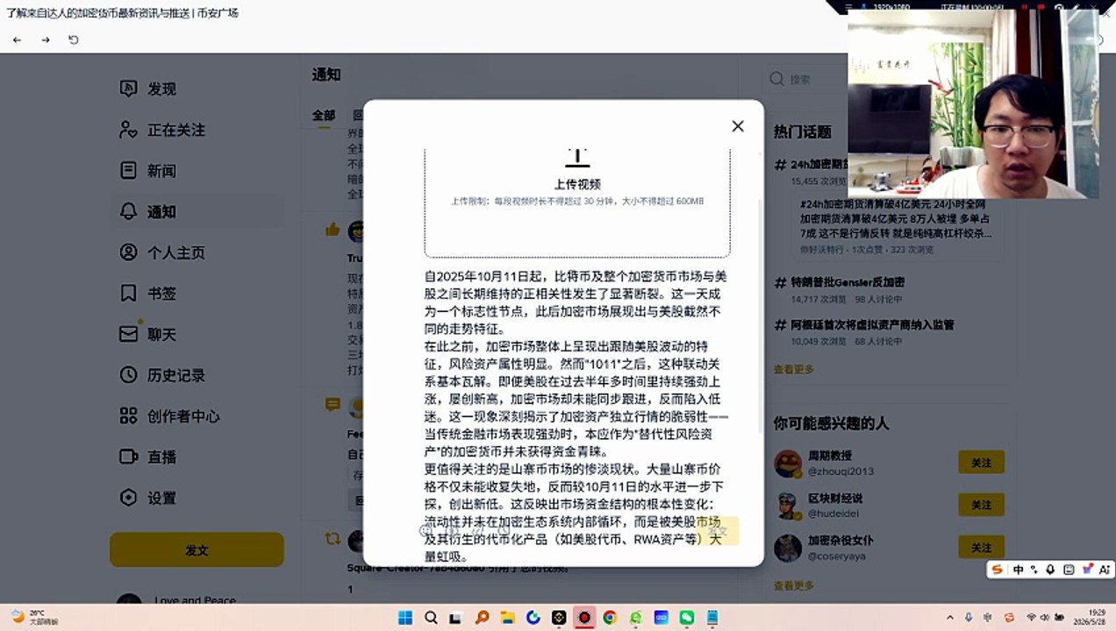Click the upload video arrow icon

pos(576,157)
